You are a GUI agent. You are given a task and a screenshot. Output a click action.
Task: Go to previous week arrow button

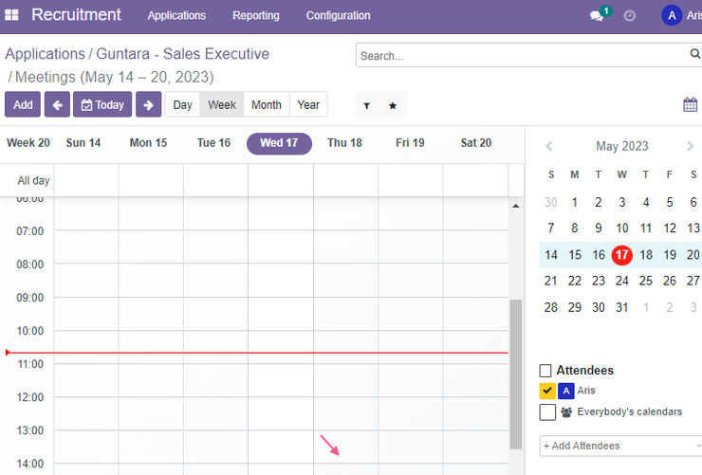pyautogui.click(x=57, y=104)
